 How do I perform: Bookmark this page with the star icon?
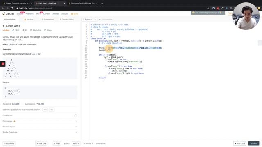(x=208, y=8)
